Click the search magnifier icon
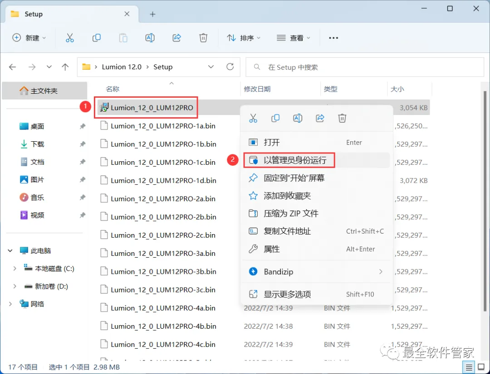 (257, 67)
